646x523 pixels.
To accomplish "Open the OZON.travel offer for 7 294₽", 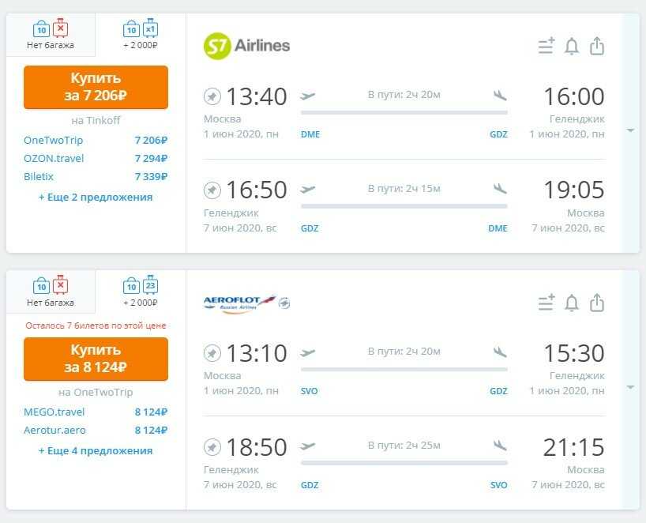I will tap(96, 158).
